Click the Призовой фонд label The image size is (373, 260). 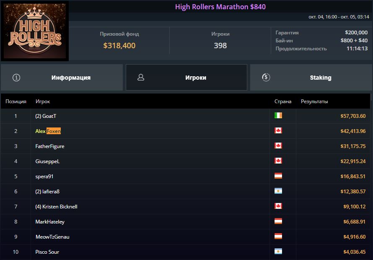119,34
